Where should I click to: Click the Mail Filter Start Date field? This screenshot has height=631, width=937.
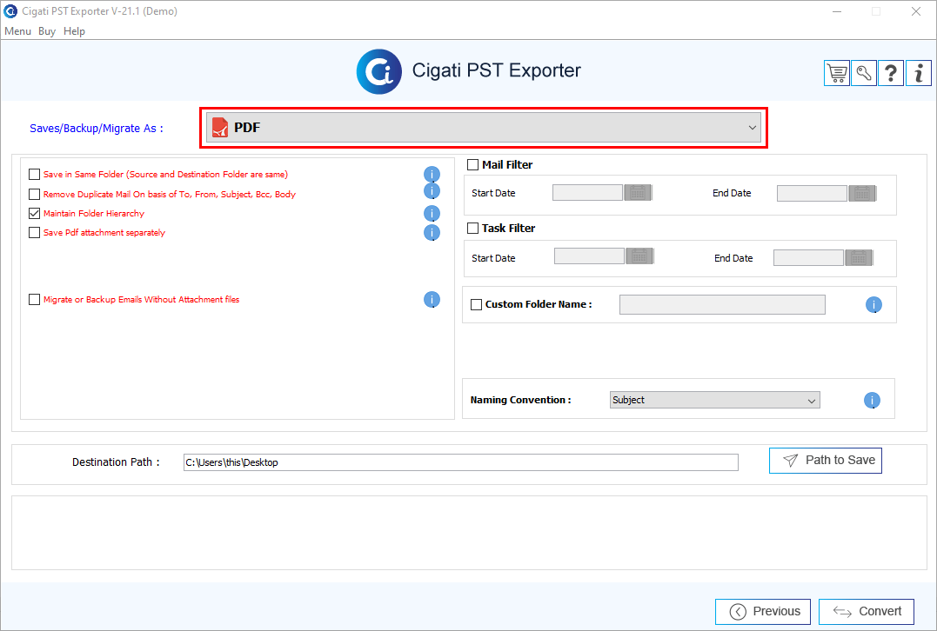(587, 192)
